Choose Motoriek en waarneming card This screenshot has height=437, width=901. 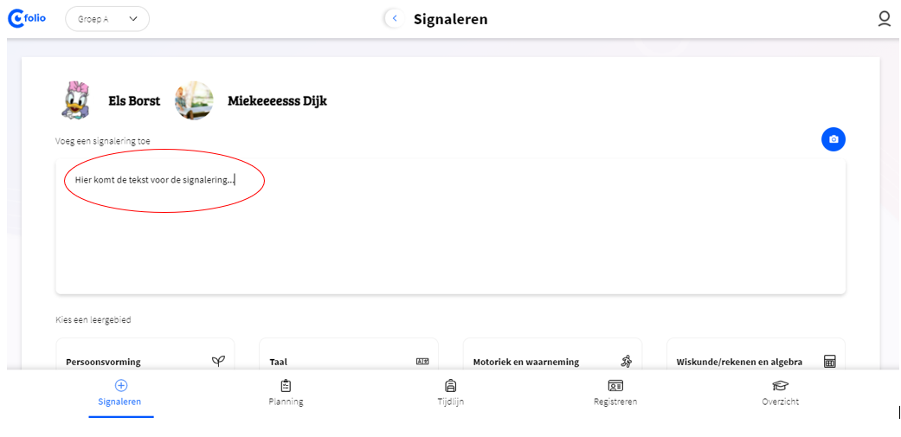552,354
